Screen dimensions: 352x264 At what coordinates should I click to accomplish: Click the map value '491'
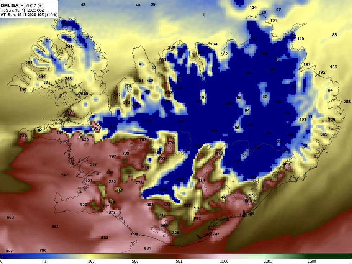pos(140,81)
